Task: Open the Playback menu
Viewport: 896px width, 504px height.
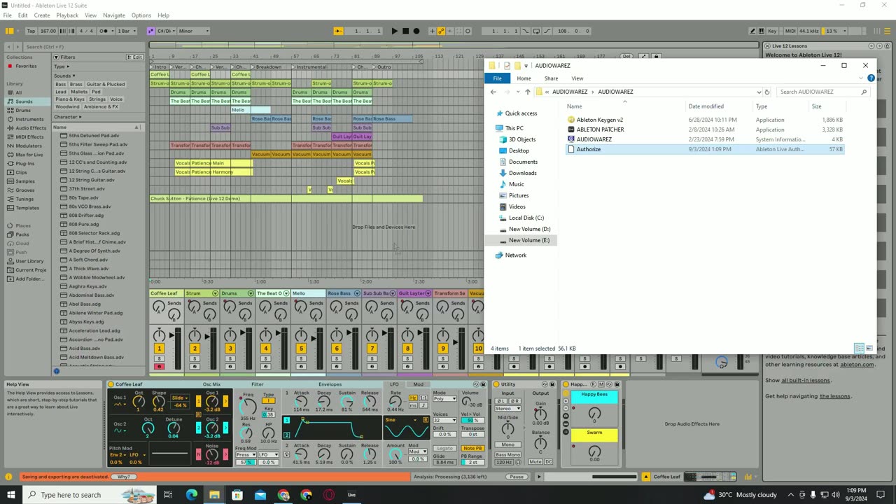Action: pos(67,15)
